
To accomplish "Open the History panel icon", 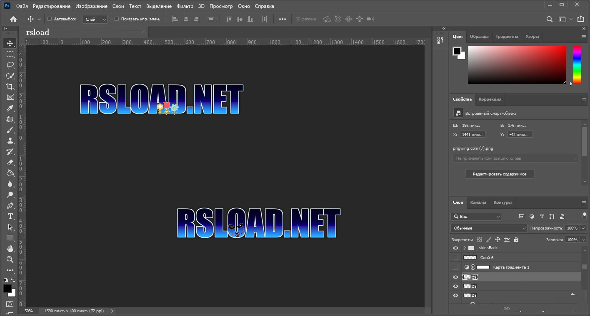I will click(440, 40).
